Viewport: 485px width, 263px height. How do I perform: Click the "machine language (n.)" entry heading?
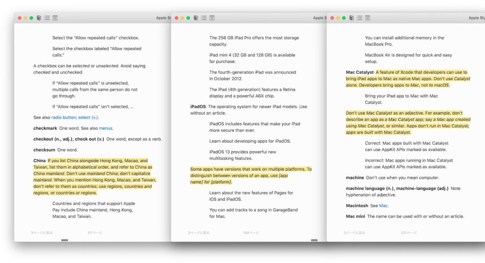pyautogui.click(x=397, y=188)
